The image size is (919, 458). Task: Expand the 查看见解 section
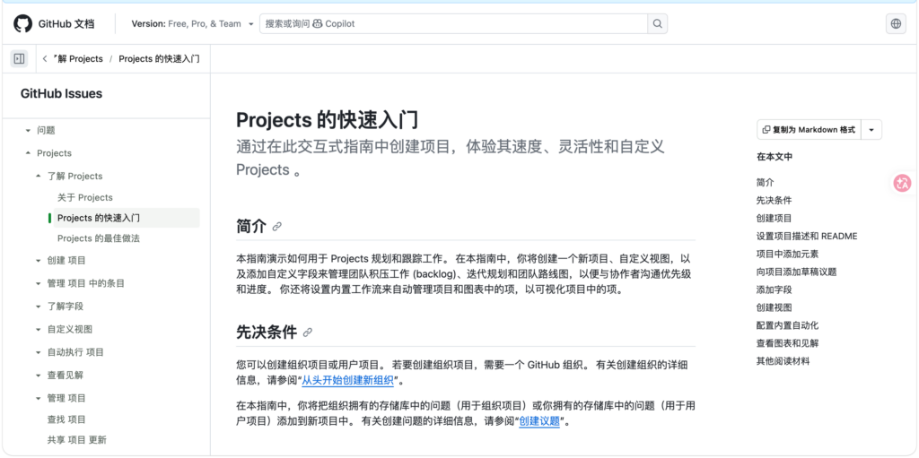[x=39, y=376]
